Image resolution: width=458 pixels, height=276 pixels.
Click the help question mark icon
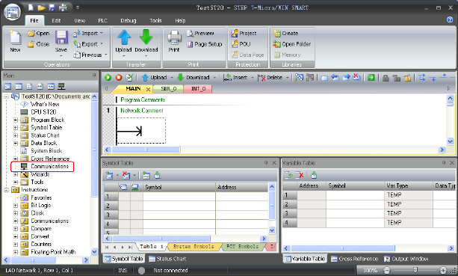(450, 19)
